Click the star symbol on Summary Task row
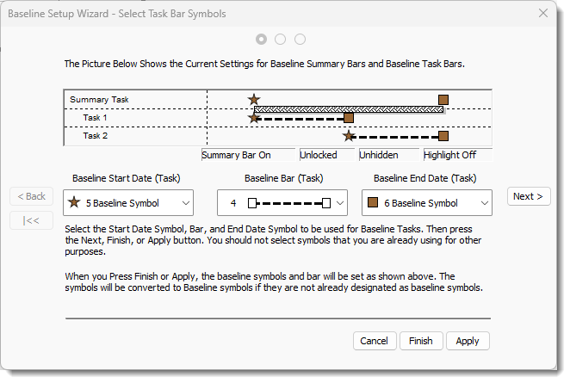This screenshot has height=383, width=570. point(253,100)
